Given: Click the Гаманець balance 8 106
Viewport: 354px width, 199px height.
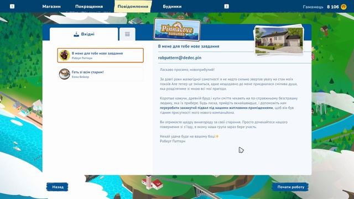Looking at the screenshot, I should [333, 7].
